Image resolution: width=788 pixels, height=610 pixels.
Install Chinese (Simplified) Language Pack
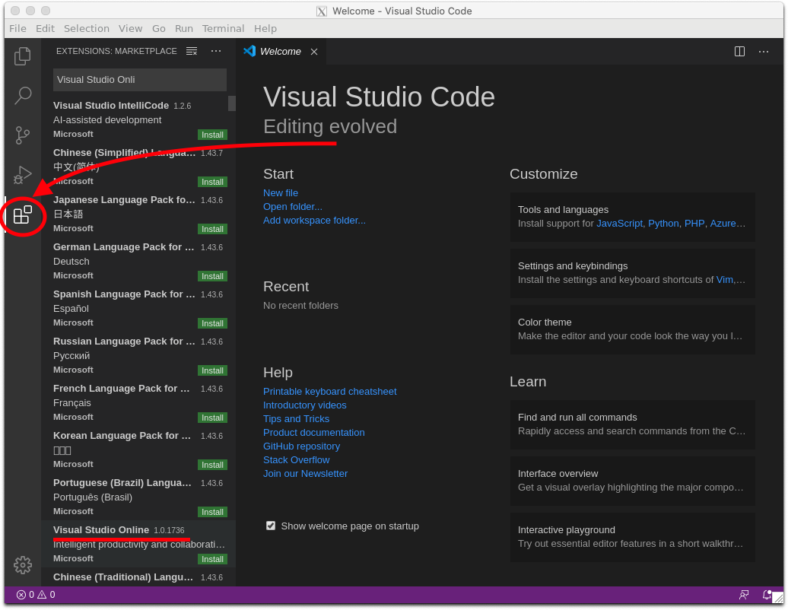pos(212,182)
